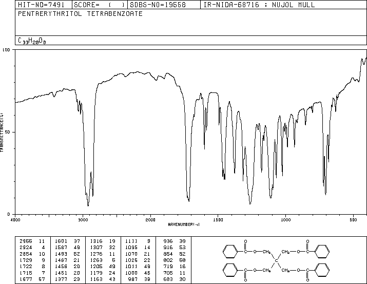Click the C33H28O8 molecular formula
367x284 pixels.
32,41
